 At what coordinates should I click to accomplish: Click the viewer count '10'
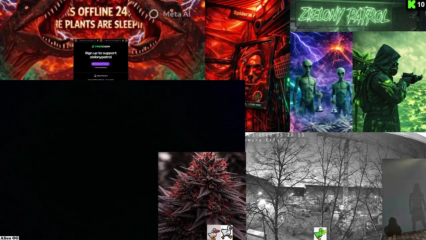pos(421,4)
